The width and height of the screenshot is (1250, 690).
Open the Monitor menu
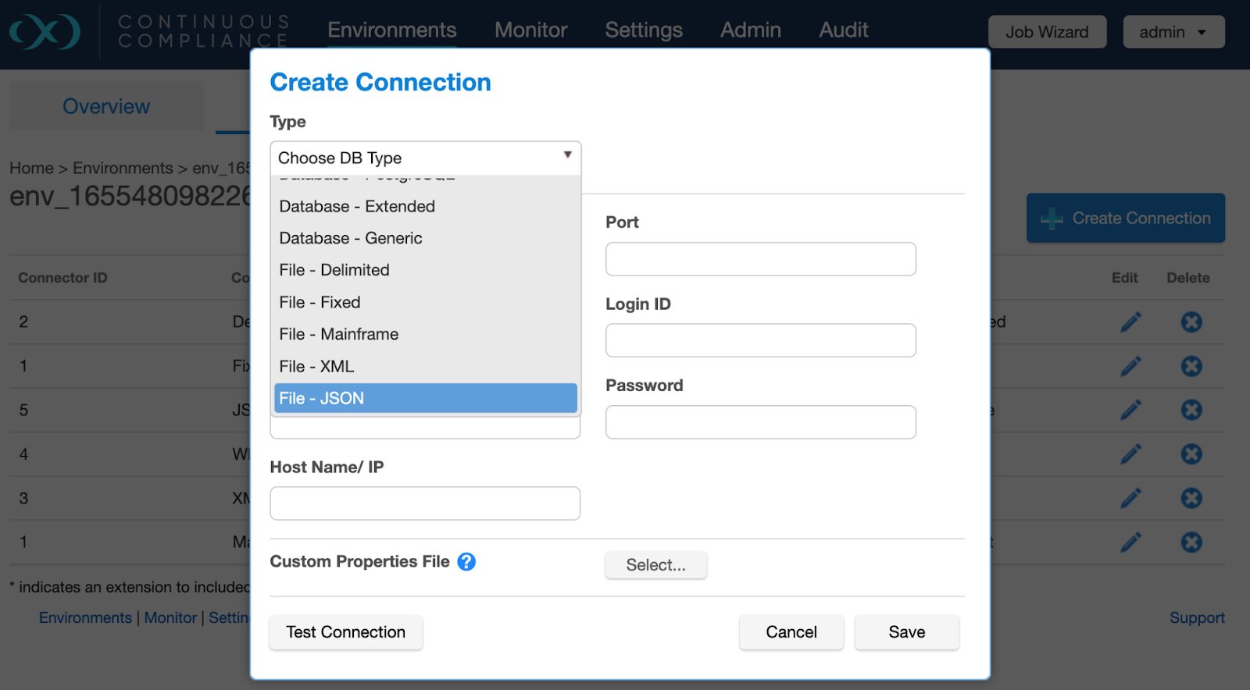[x=530, y=30]
